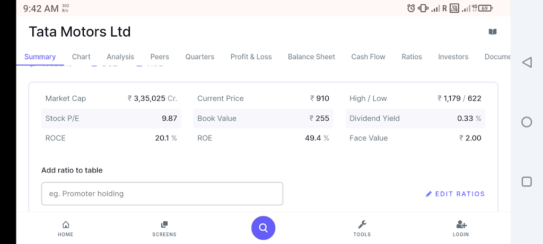543x244 pixels.
Task: Tap the battery indicator in status bar
Action: click(486, 8)
